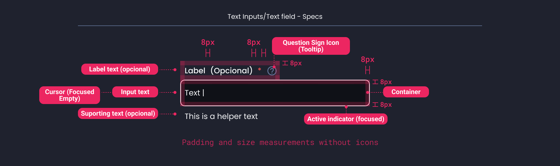Click inside the Text input field
560x166 pixels.
pos(275,93)
